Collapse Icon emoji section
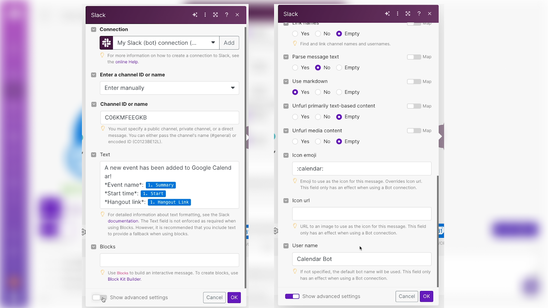 286,155
